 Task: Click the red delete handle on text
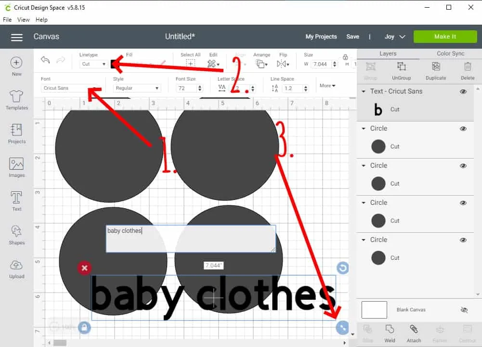pyautogui.click(x=85, y=268)
